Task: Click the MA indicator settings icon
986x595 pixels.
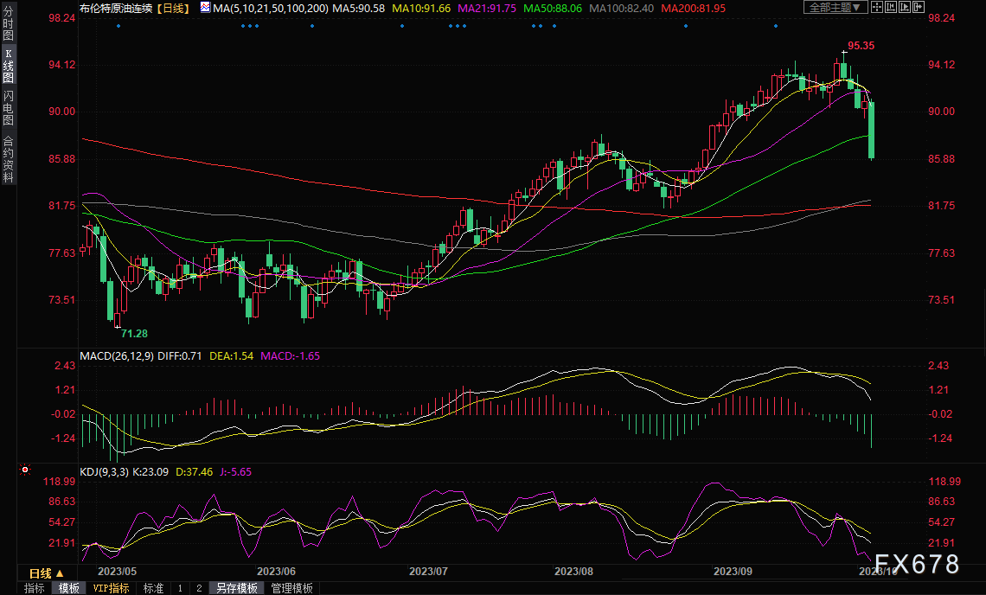Action: [206, 8]
